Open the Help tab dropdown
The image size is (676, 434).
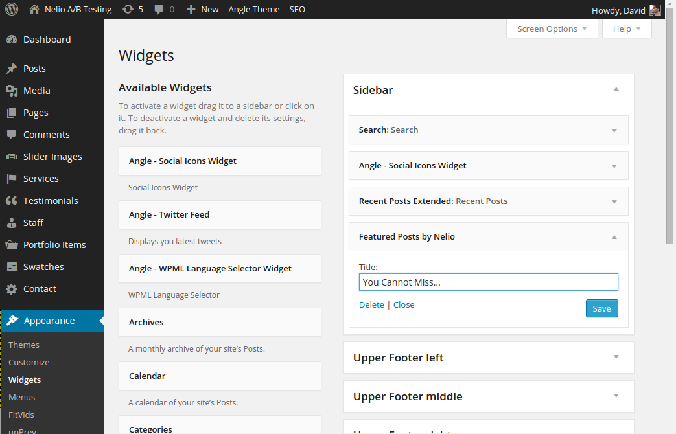[x=627, y=29]
